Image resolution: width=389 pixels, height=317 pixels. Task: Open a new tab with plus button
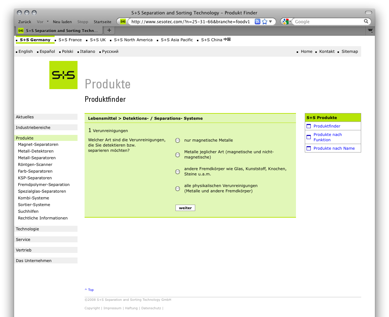(109, 30)
